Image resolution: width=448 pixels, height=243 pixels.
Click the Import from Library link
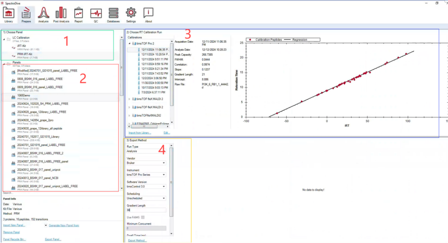[x=140, y=133]
